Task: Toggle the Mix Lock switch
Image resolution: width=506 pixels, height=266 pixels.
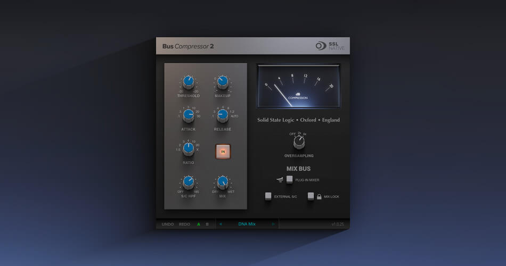Action: coord(311,196)
